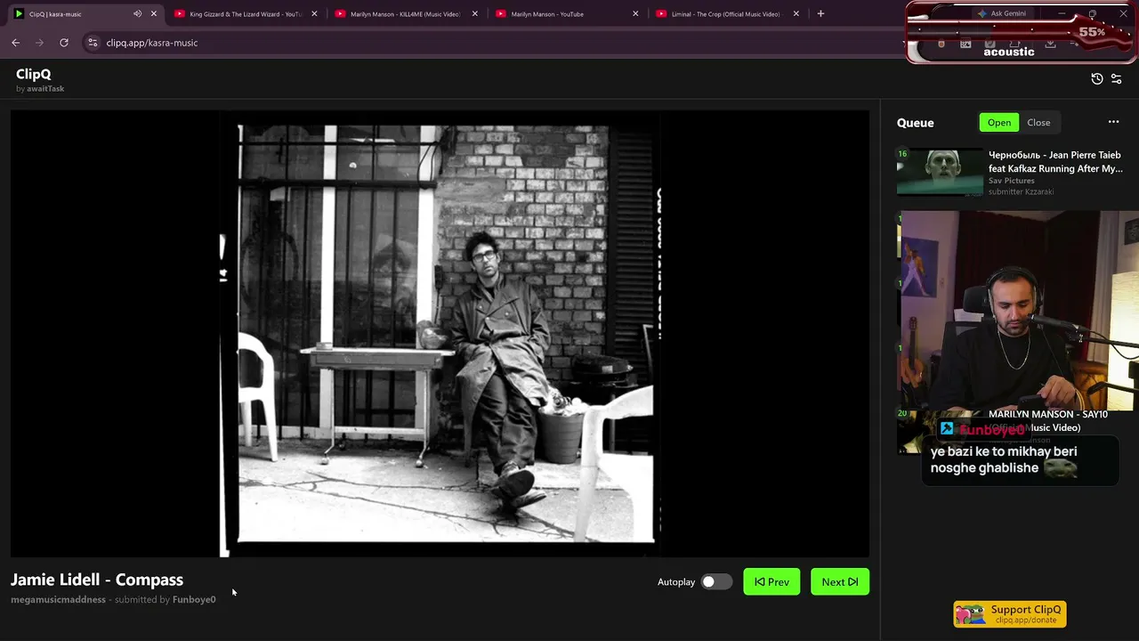The width and height of the screenshot is (1139, 641).
Task: Mute the ClipQ tab via speaker icon
Action: pyautogui.click(x=137, y=14)
